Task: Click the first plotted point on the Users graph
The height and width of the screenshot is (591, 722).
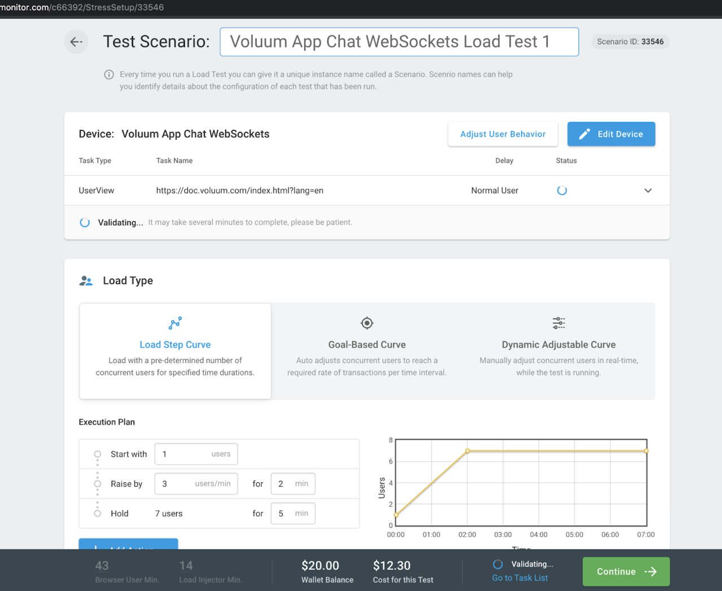Action: pos(397,515)
